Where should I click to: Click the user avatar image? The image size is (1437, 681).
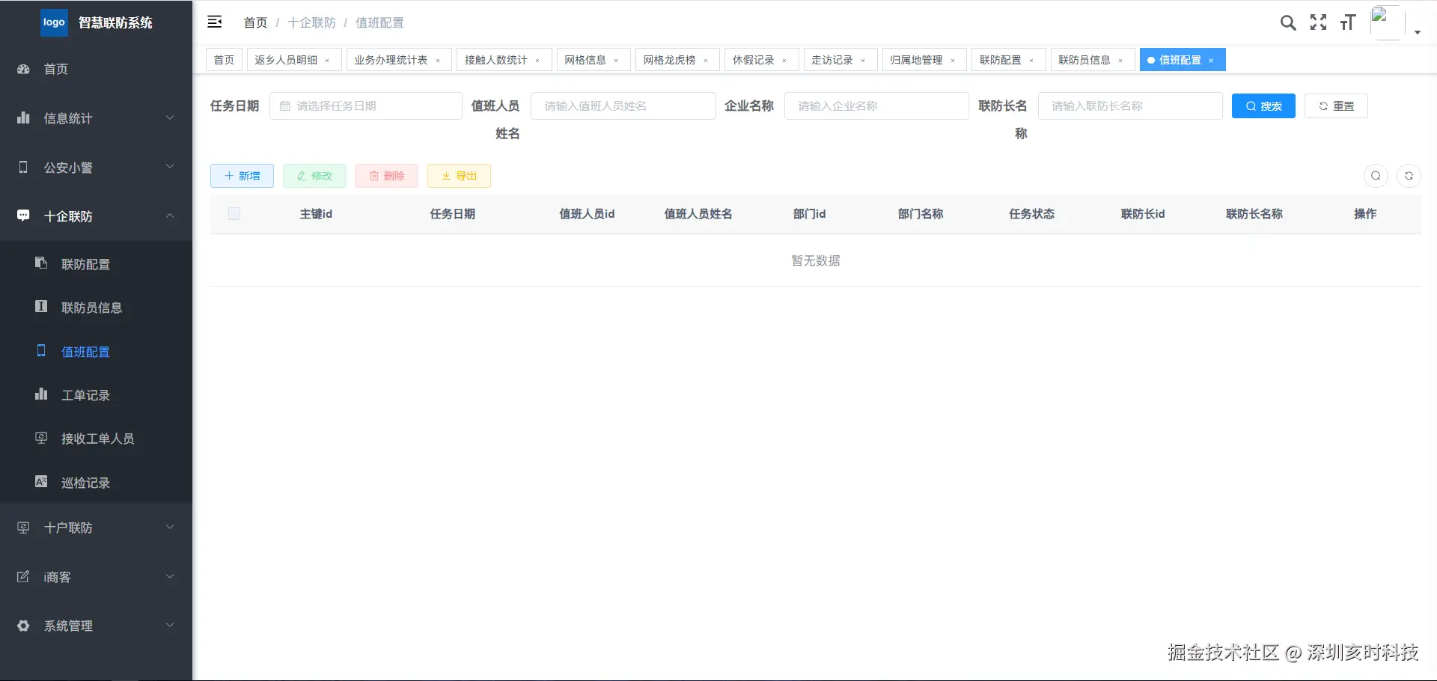tap(1386, 22)
